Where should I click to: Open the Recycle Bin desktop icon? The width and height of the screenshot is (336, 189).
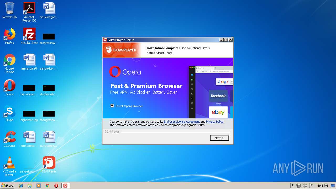pyautogui.click(x=9, y=11)
